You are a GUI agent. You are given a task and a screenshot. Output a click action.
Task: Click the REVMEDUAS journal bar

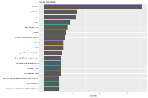52,79
